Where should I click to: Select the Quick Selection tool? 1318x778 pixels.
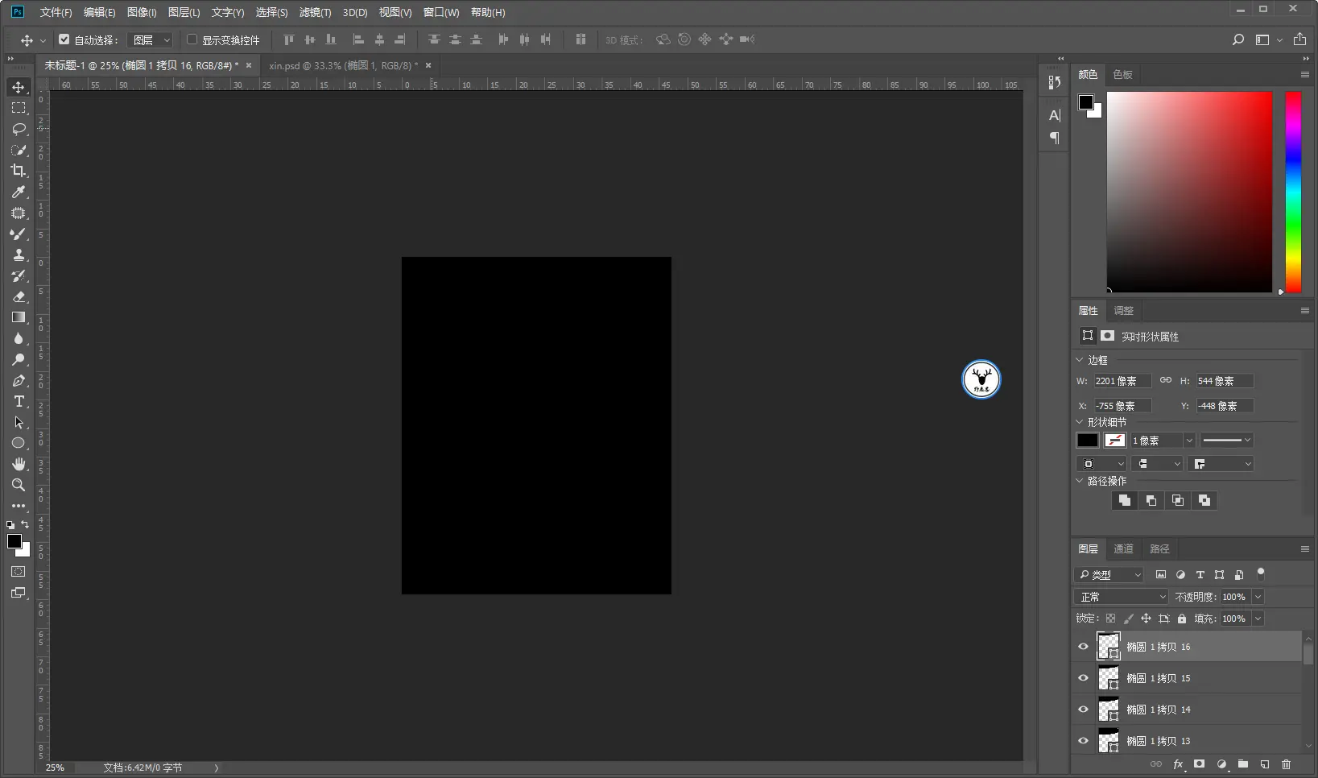pos(19,150)
